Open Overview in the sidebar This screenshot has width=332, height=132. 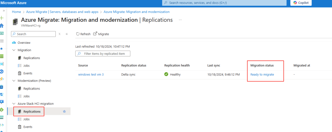(x=24, y=42)
